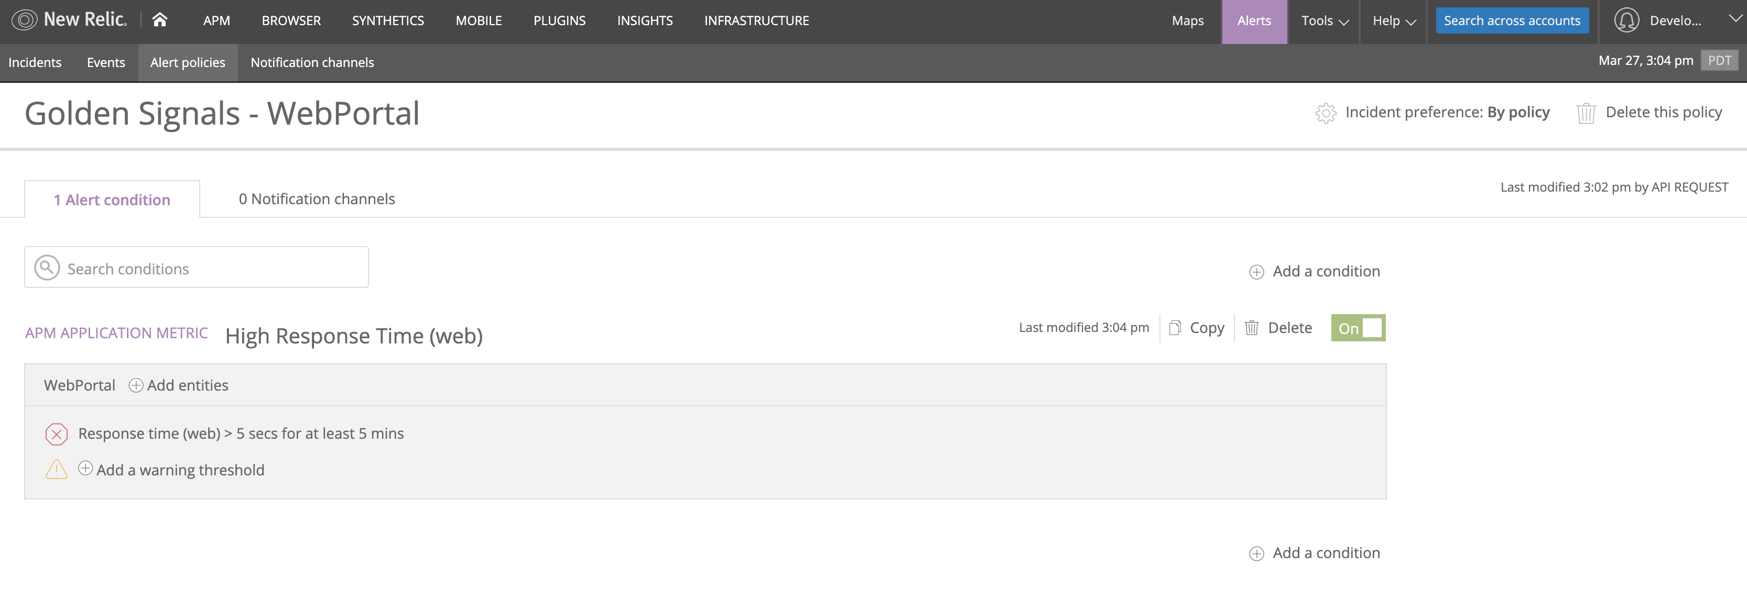This screenshot has height=589, width=1747.
Task: Click the incident preference gear icon
Action: [x=1326, y=113]
